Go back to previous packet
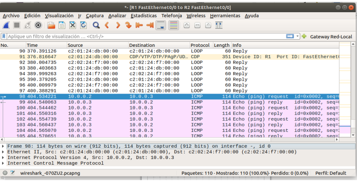The height and width of the screenshot is (181, 357). 107,25
